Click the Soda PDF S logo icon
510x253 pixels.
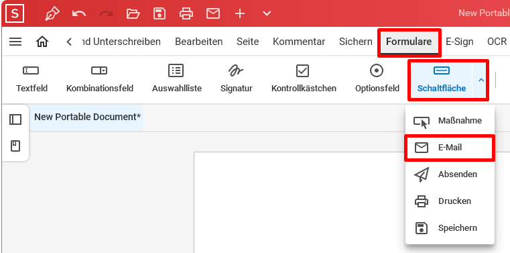(15, 13)
